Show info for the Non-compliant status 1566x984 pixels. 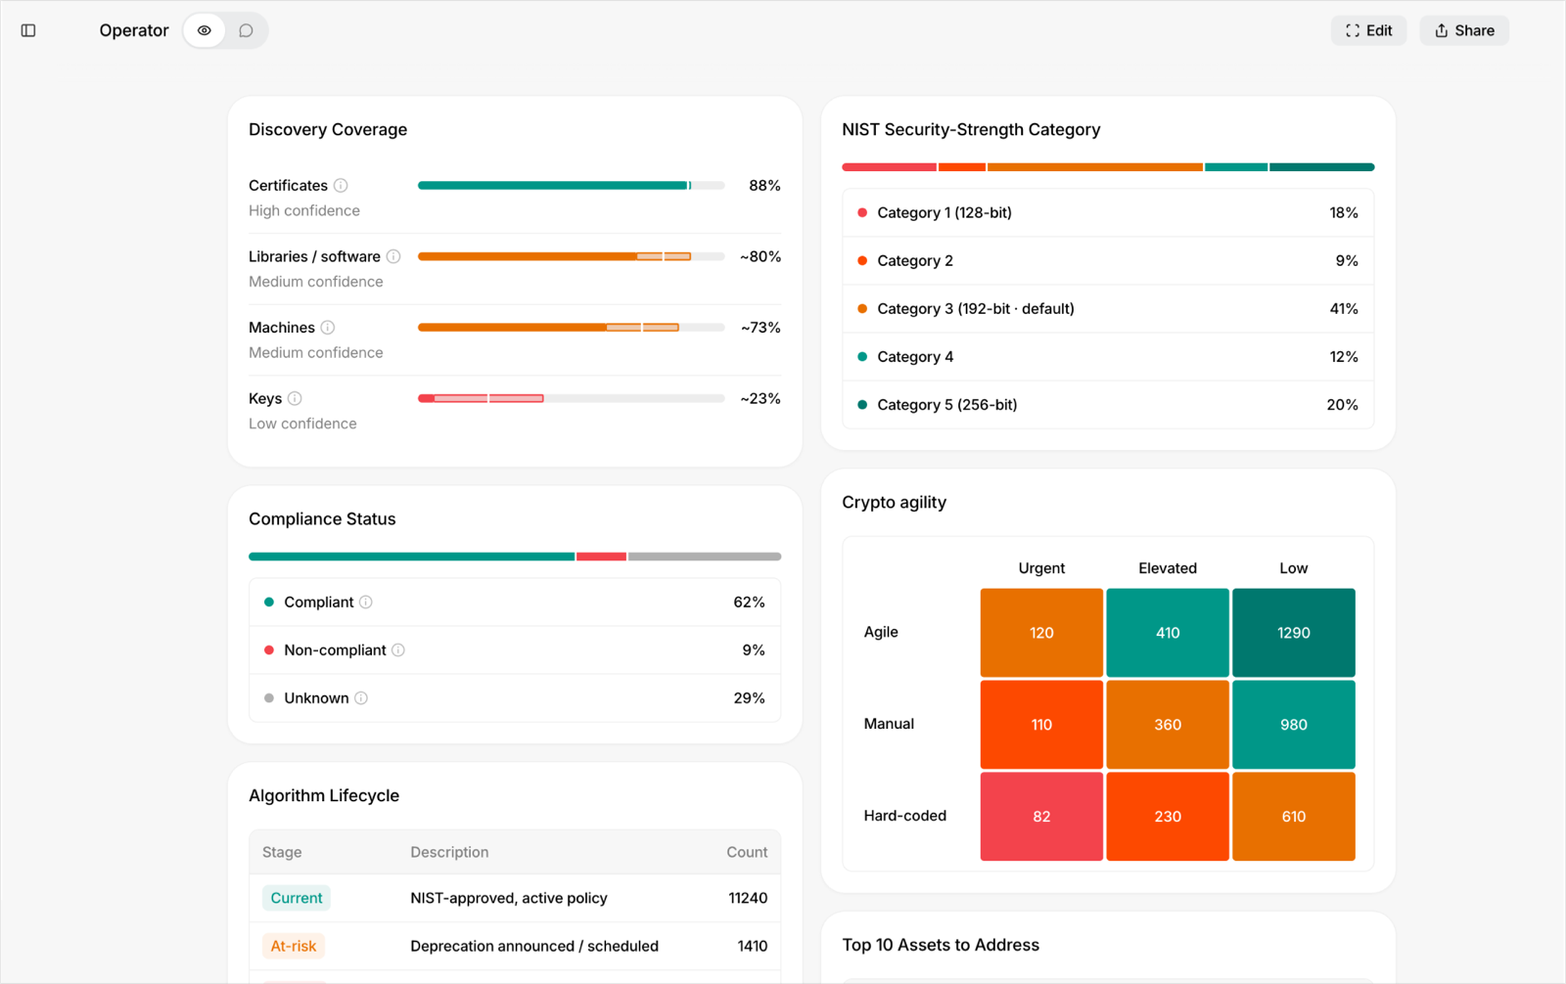398,649
